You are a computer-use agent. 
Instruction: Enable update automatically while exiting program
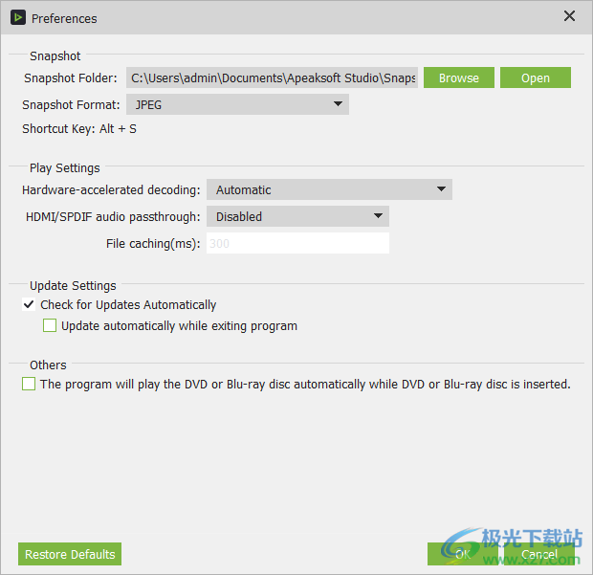[x=50, y=326]
